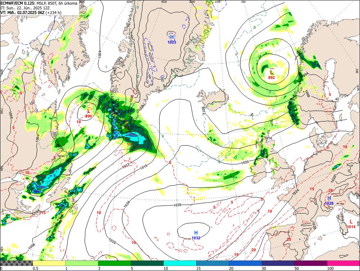The height and width of the screenshot is (271, 360).
Task: Click the blue 1032 pressure value
Action: point(196,238)
